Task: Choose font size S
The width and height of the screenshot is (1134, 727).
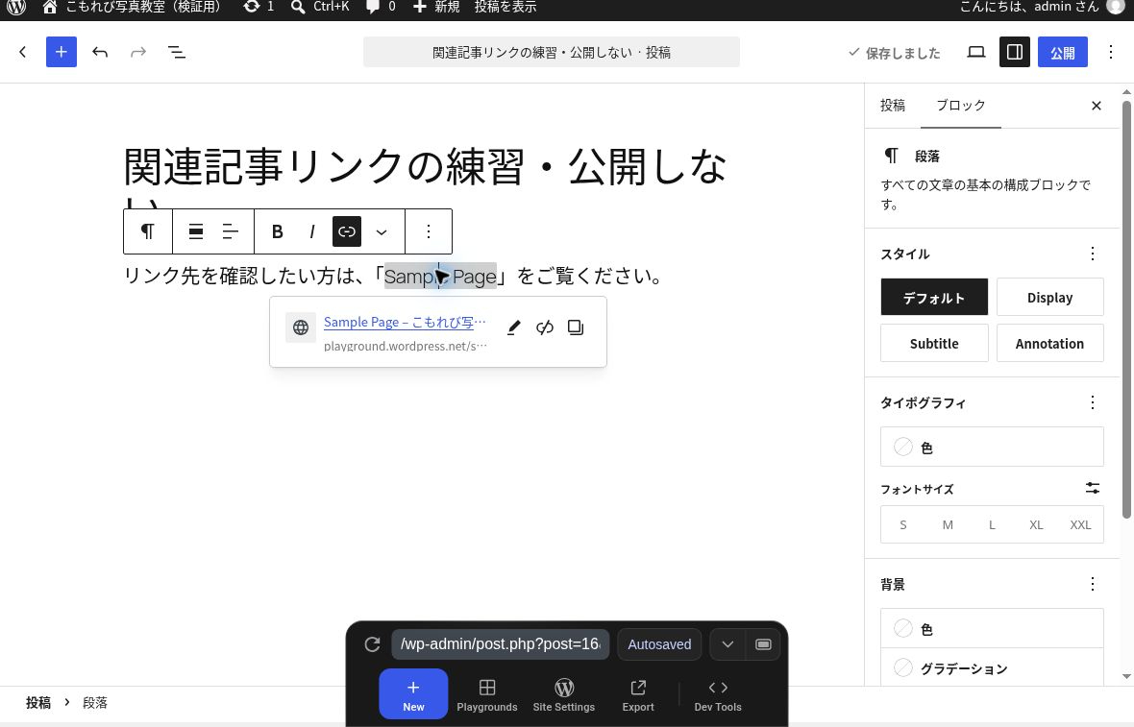Action: pos(903,524)
